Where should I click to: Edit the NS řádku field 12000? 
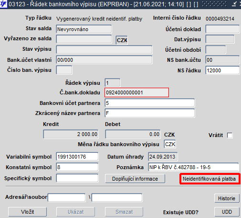[222, 70]
